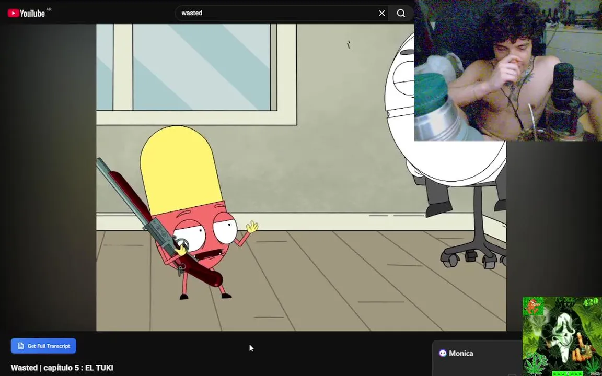Click the Get Full Transcript button
602x376 pixels.
pos(43,346)
